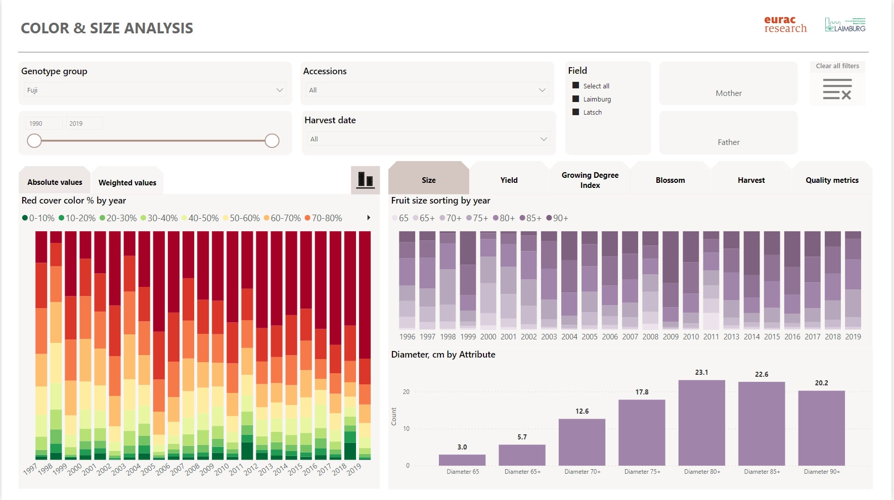This screenshot has width=894, height=500.
Task: Click the 70-80% legend marker
Action: point(307,218)
